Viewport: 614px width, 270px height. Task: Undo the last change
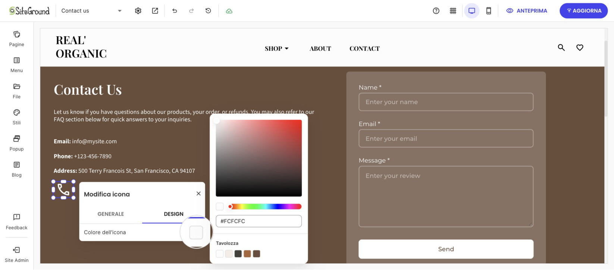coord(175,11)
